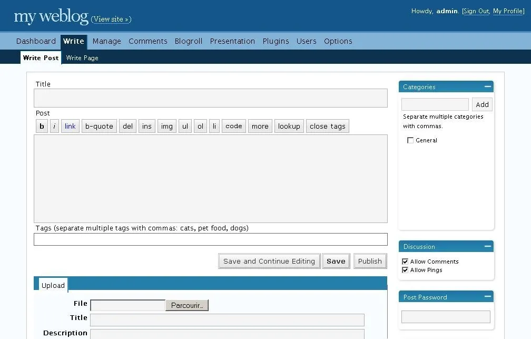Open the Manage menu
This screenshot has width=531, height=339.
pos(106,41)
